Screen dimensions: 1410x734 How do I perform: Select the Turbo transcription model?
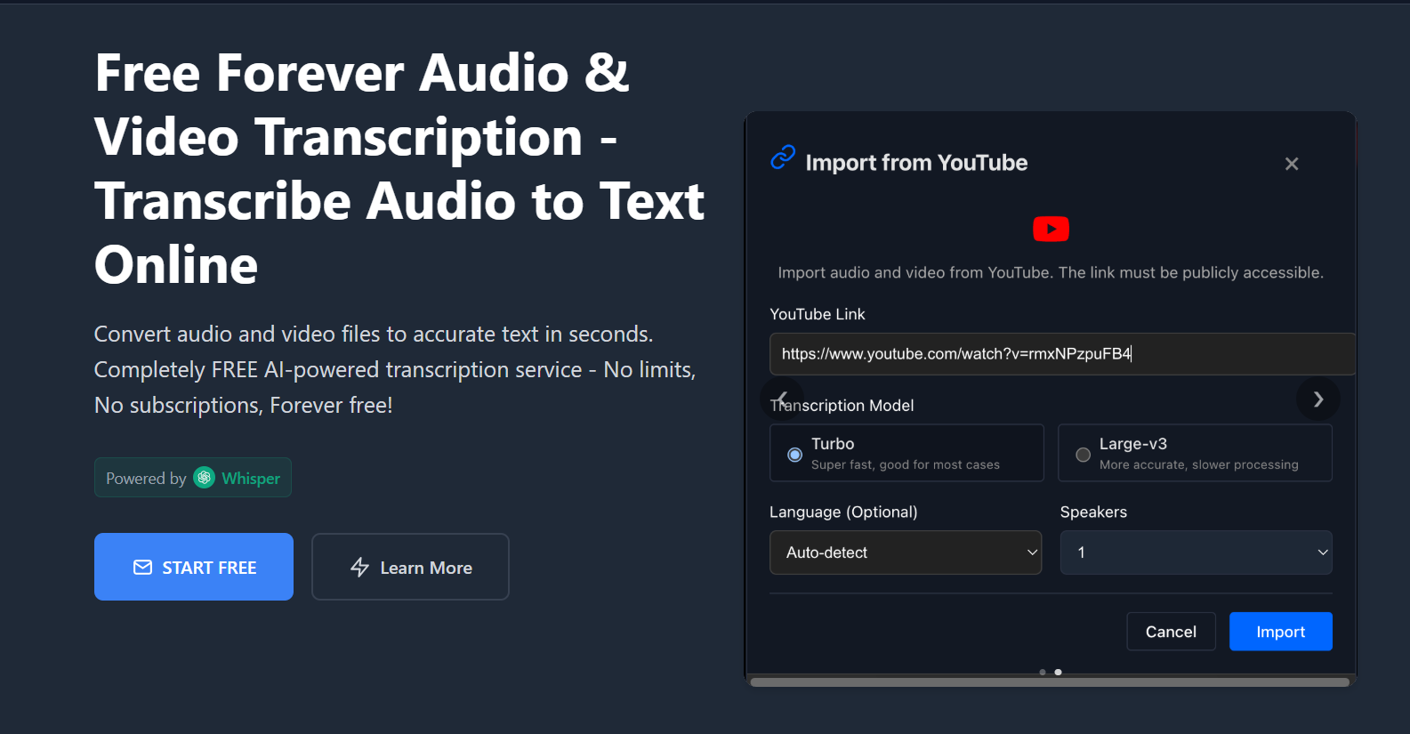(x=906, y=453)
